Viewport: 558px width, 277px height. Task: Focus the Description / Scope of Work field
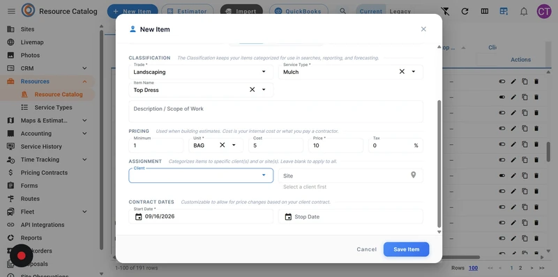coord(276,111)
